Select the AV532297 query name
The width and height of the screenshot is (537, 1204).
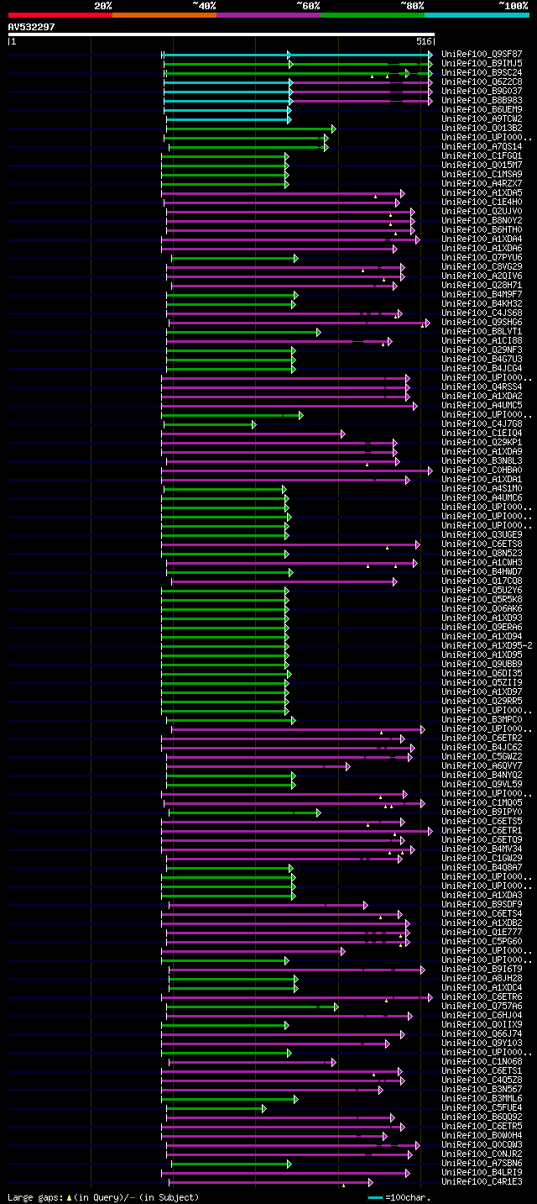pos(32,27)
